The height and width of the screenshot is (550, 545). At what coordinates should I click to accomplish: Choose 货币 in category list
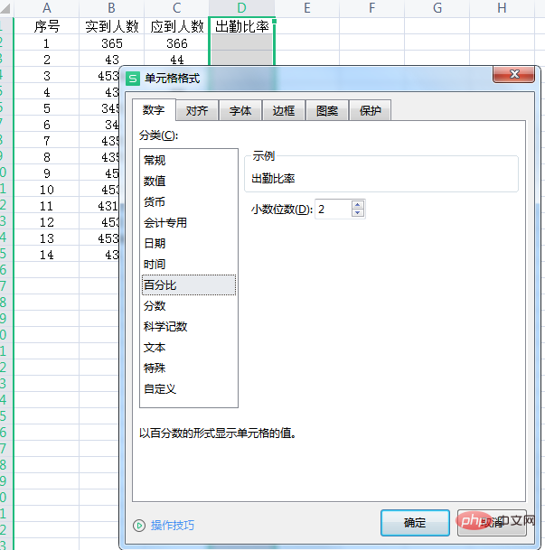pyautogui.click(x=189, y=201)
